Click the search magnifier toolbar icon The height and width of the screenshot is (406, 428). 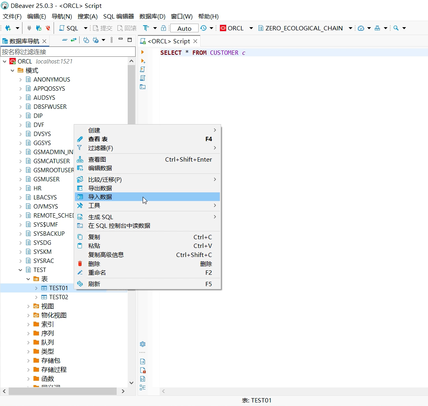click(396, 28)
